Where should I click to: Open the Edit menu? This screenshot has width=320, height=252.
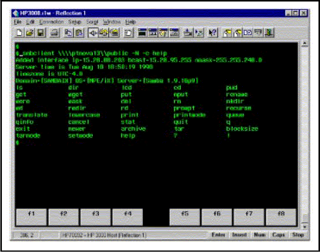[30, 22]
